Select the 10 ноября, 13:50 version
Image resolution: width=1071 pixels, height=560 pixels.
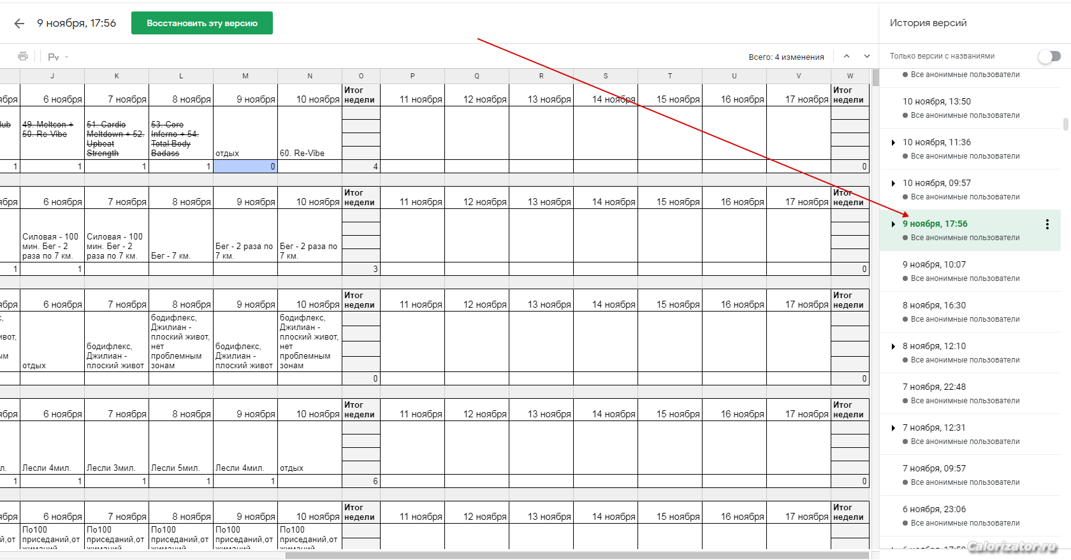(936, 101)
